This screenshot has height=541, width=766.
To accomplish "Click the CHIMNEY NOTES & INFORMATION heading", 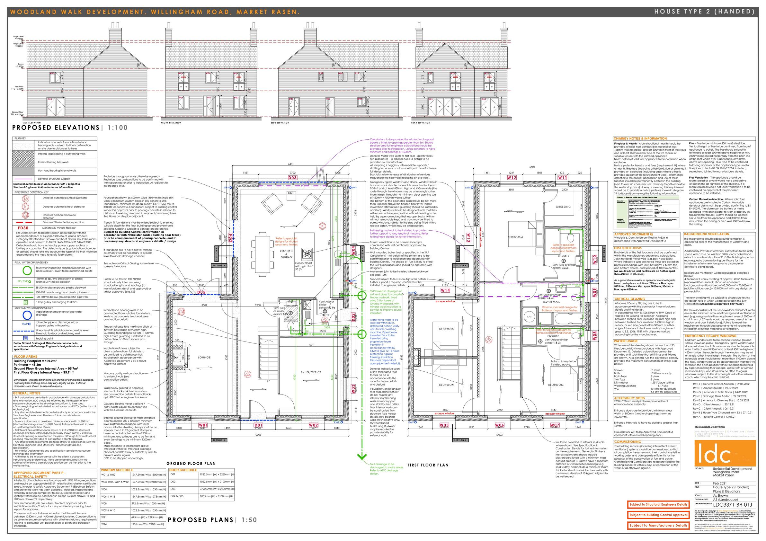I will [640, 138].
